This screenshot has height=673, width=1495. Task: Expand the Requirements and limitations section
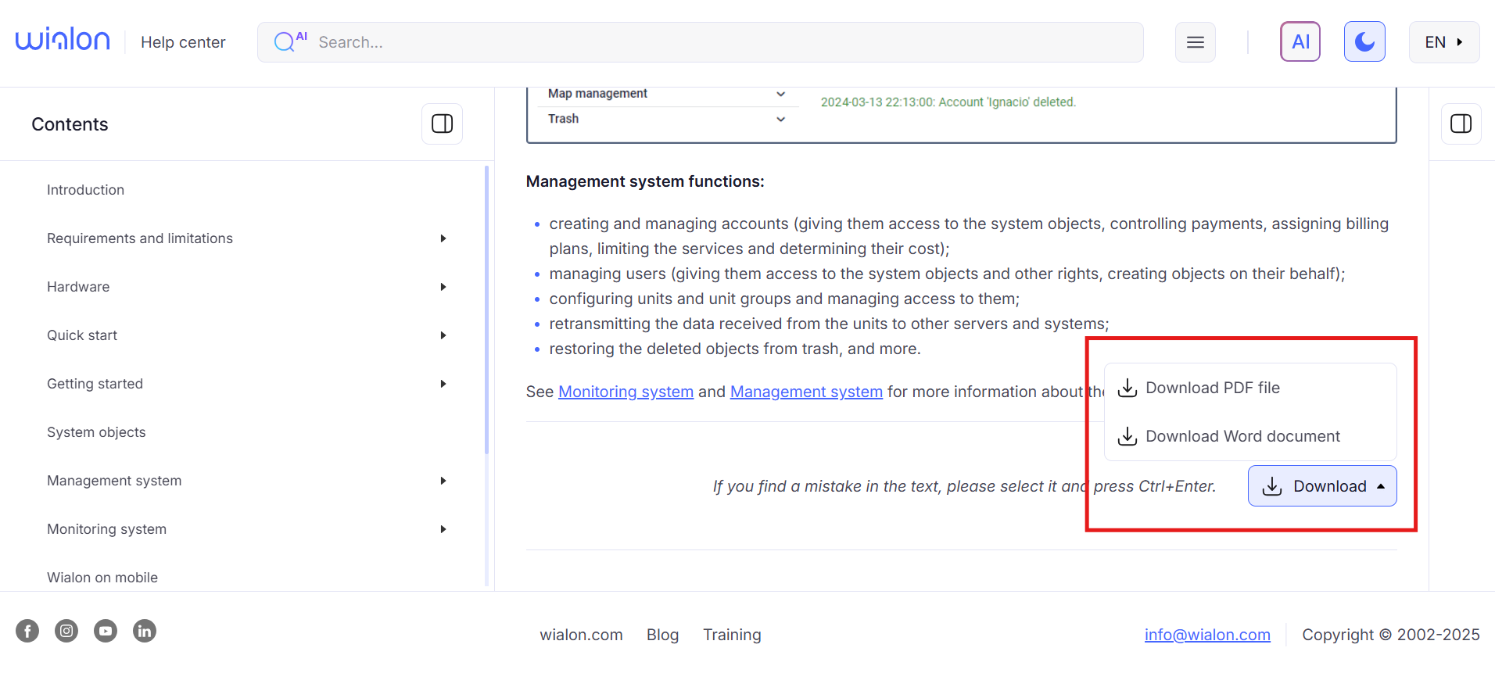(443, 238)
